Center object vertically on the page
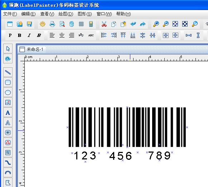The image size is (208, 187). (x=175, y=35)
